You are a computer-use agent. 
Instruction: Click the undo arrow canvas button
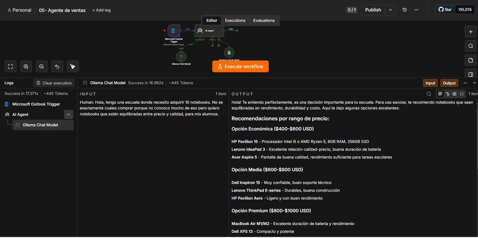pyautogui.click(x=57, y=67)
